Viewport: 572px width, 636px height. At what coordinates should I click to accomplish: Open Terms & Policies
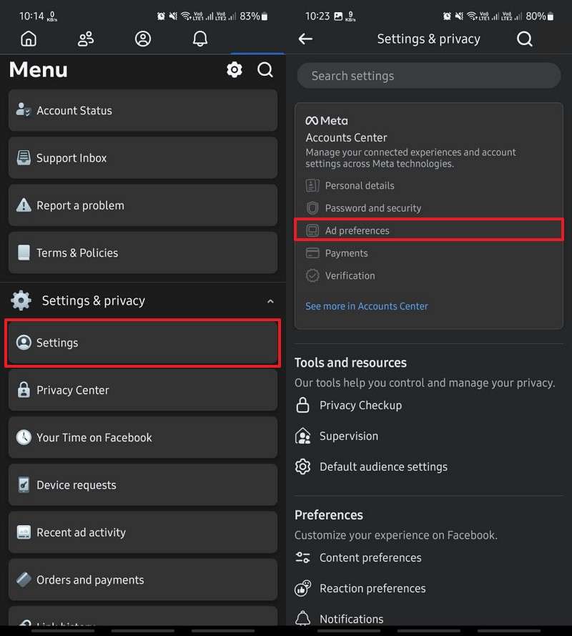tap(143, 253)
